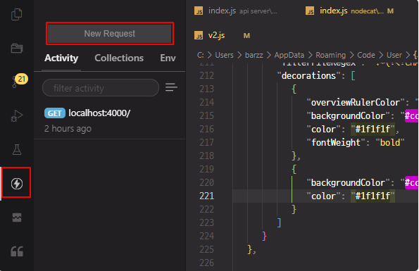Click the #cc color swatch on line 215
The width and height of the screenshot is (419, 271).
[411, 116]
